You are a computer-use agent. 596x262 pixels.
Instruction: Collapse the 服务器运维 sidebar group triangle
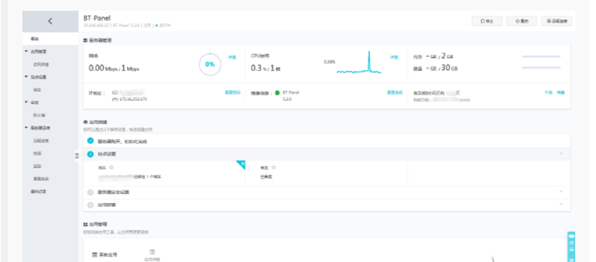tap(26, 128)
